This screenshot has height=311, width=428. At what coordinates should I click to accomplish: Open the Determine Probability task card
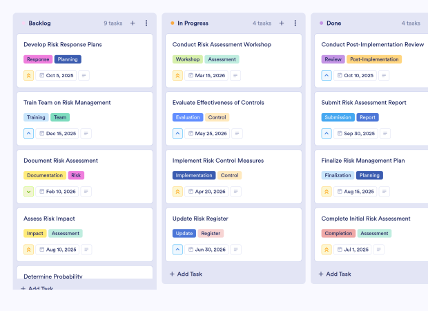point(85,272)
